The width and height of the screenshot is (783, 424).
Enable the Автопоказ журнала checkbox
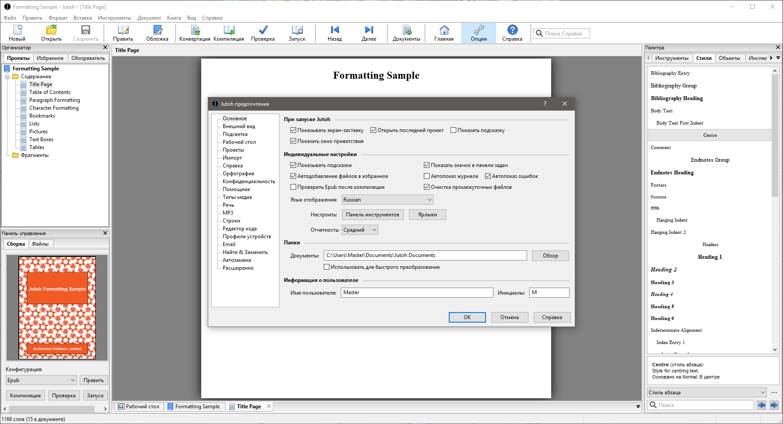tap(427, 176)
